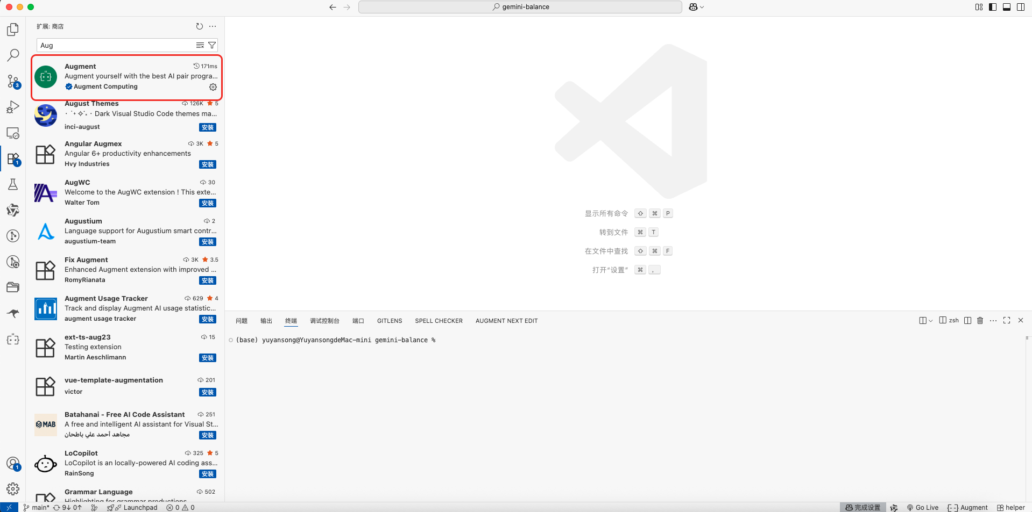Viewport: 1032px width, 512px height.
Task: Open the Explorer view in activity bar
Action: point(13,30)
